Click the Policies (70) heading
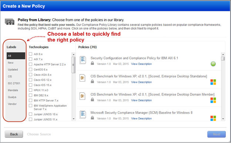This screenshot has height=143, width=231. tap(87, 47)
